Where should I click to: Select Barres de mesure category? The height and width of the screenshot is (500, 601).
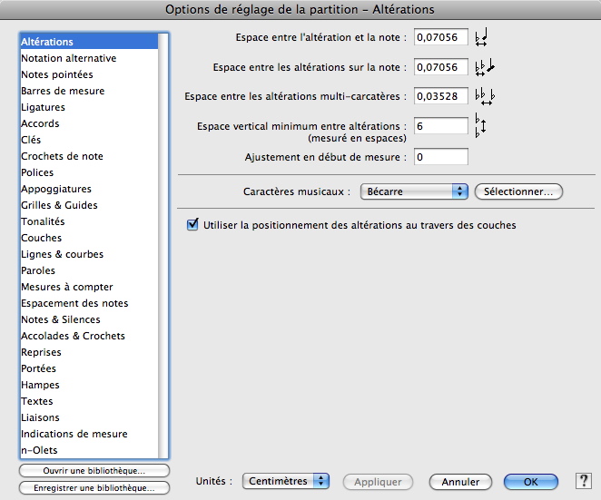point(89,91)
